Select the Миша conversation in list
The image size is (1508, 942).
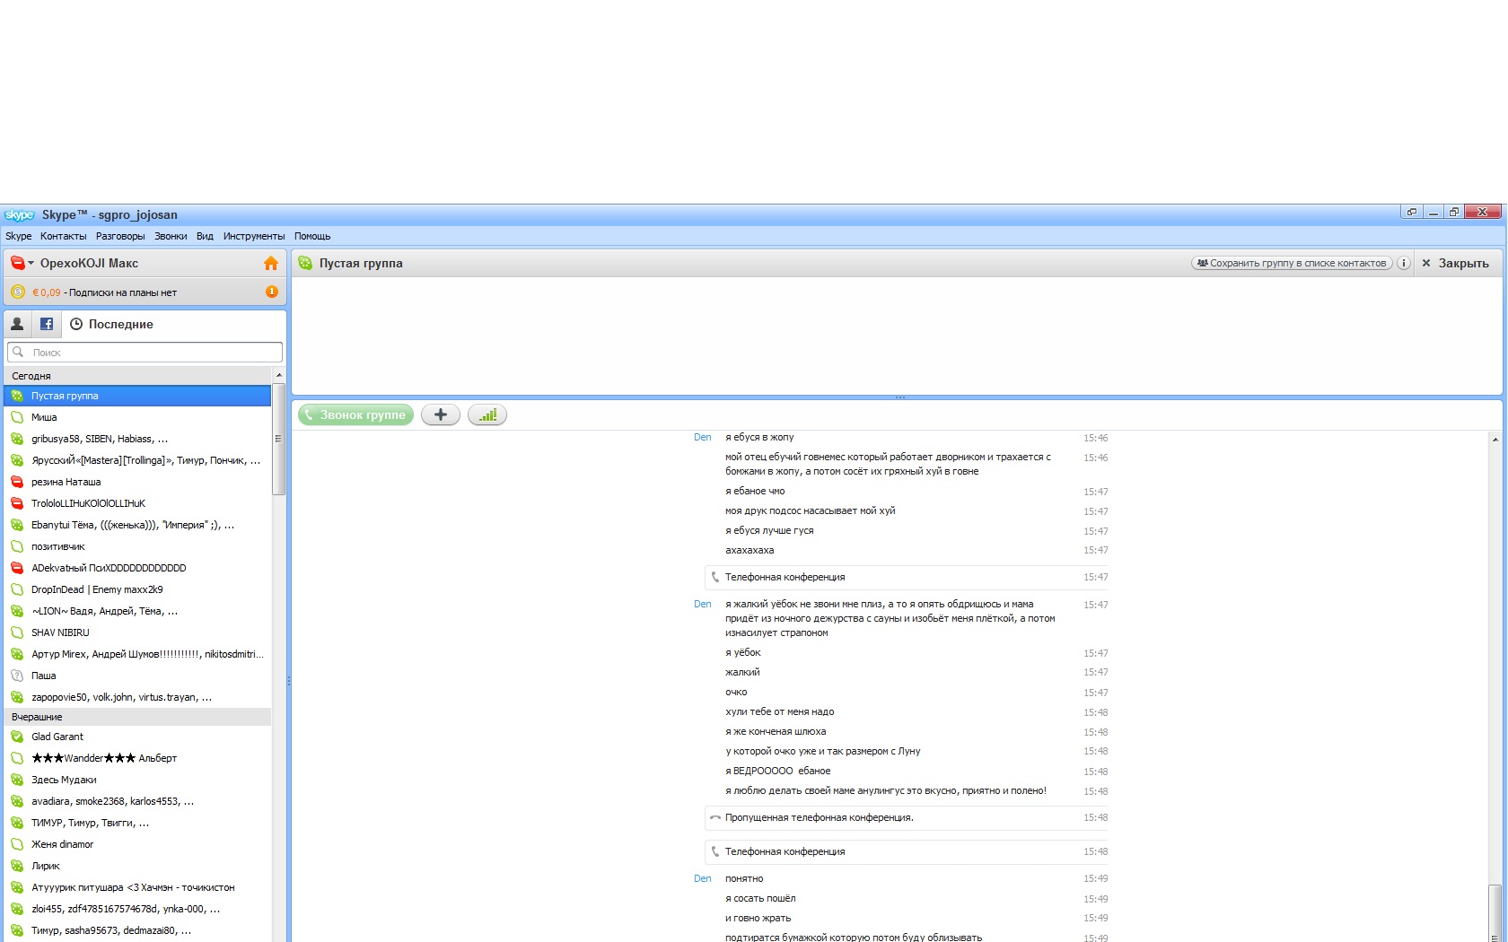(44, 417)
